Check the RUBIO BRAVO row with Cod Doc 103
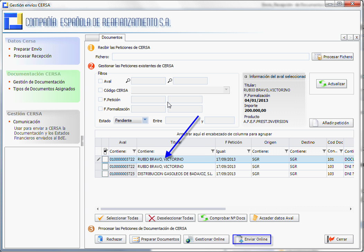 click(x=105, y=166)
